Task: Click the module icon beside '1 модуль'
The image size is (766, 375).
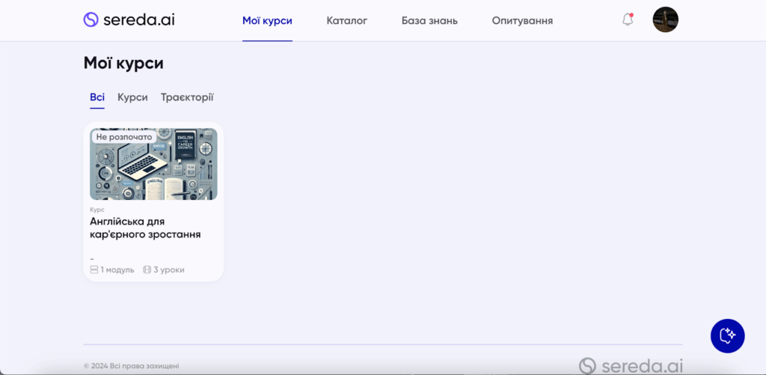Action: [94, 269]
